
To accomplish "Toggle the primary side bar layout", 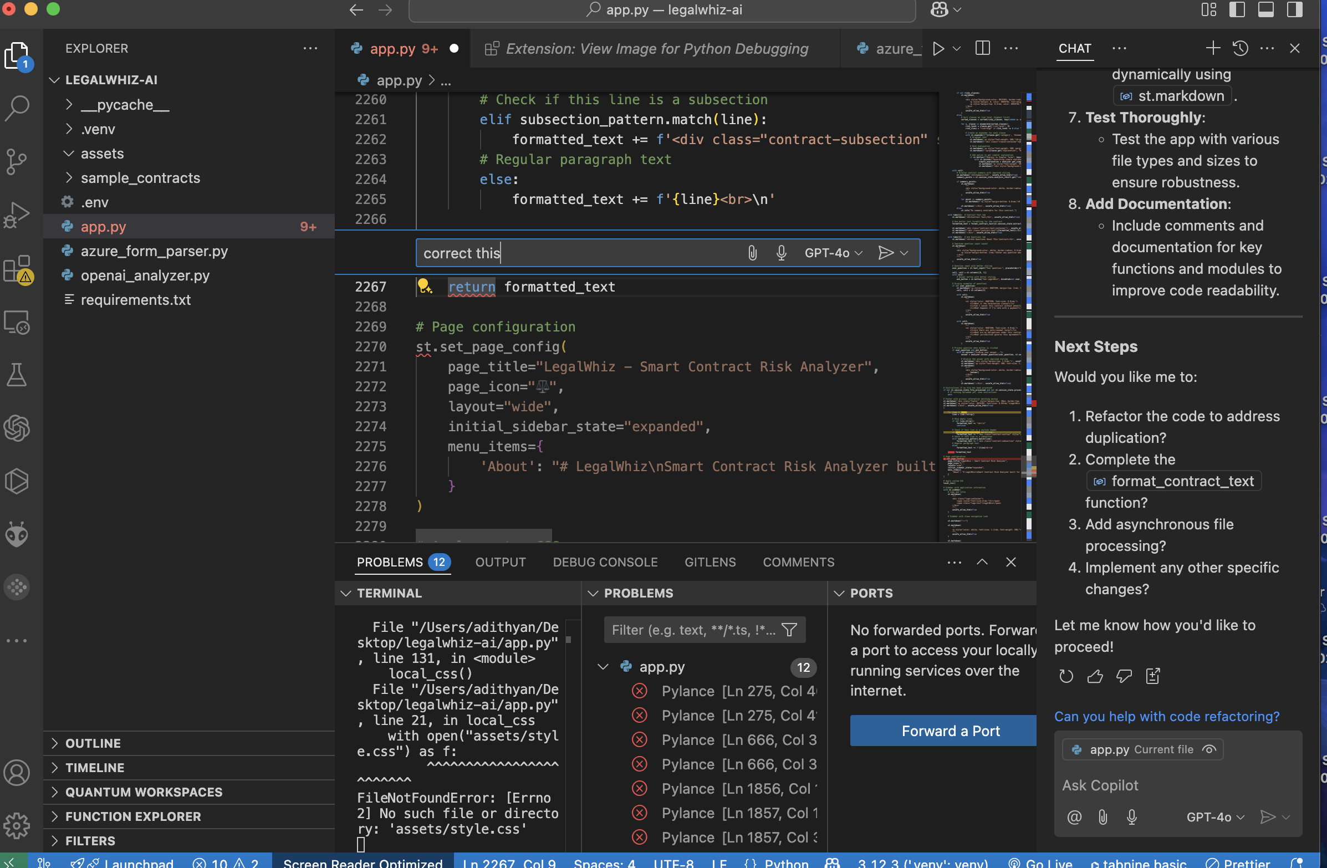I will pos(1237,9).
